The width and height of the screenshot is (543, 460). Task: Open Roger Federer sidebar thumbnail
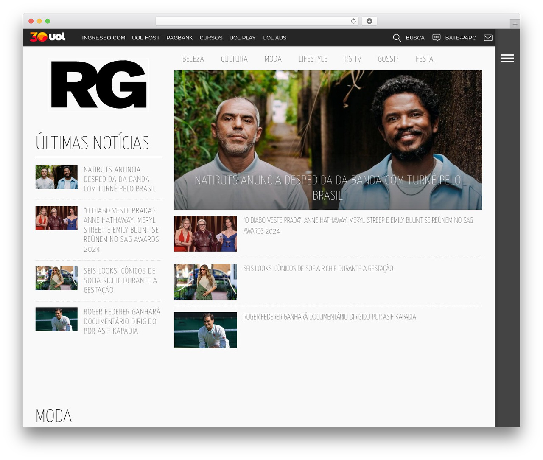point(56,319)
